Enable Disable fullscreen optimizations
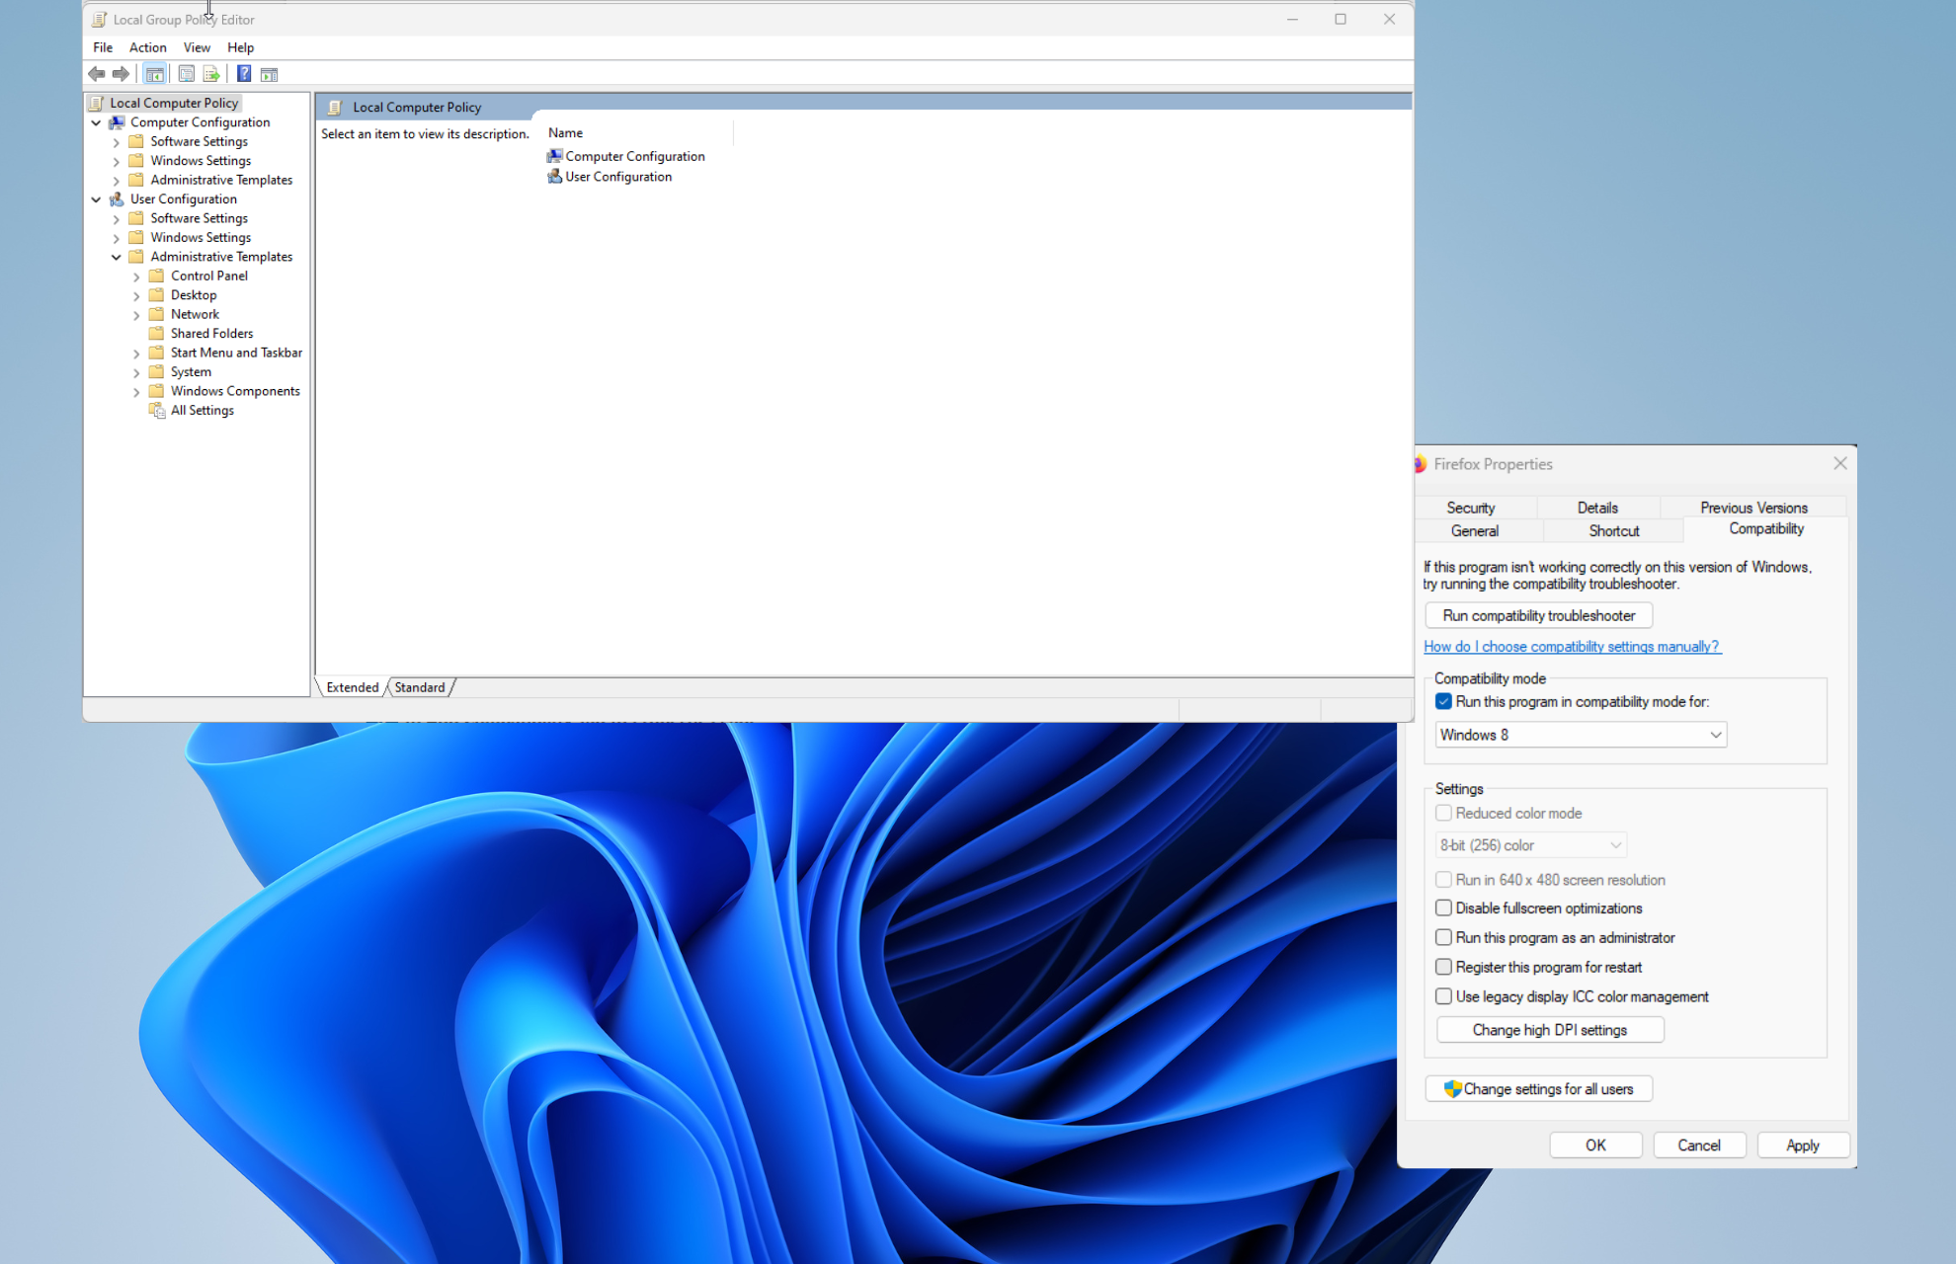 [x=1444, y=908]
